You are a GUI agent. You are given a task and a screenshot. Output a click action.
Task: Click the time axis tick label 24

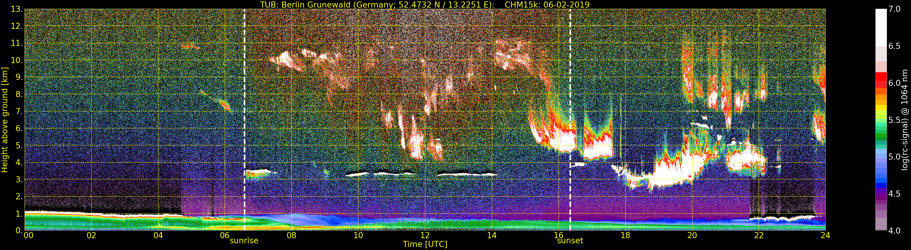tap(825, 235)
